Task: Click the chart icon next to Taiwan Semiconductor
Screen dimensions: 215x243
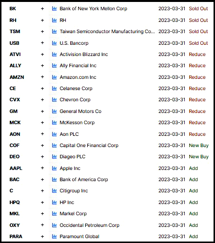Action: coord(54,31)
